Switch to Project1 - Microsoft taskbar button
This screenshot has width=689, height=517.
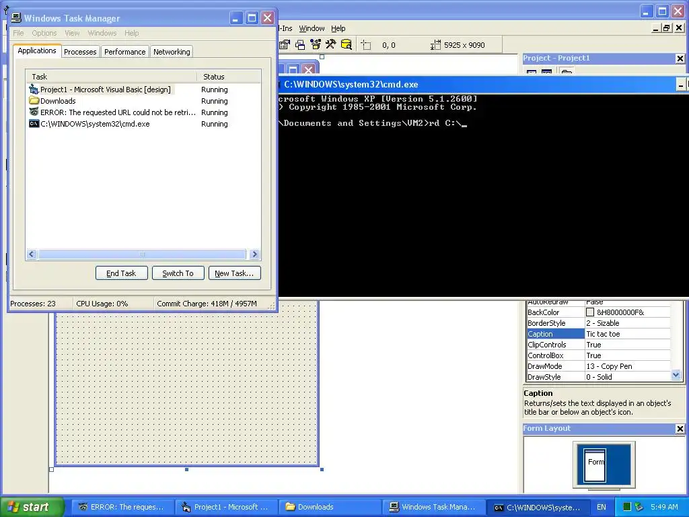click(x=226, y=507)
